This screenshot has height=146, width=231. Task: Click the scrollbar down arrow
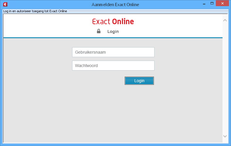click(225, 136)
